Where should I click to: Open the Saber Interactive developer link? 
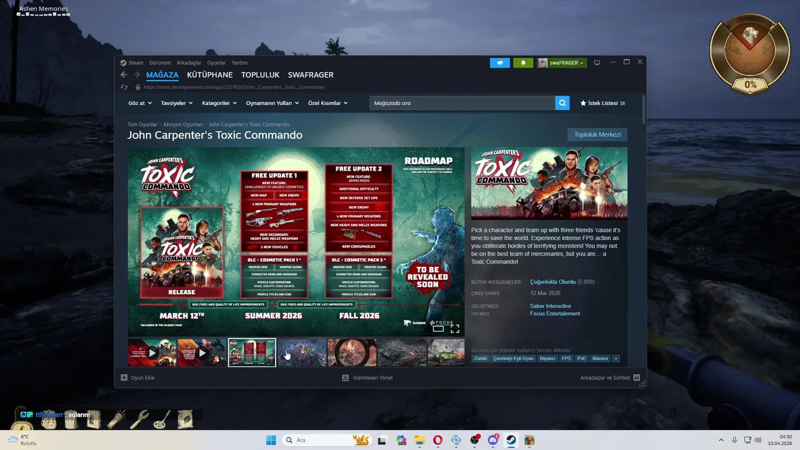[551, 306]
